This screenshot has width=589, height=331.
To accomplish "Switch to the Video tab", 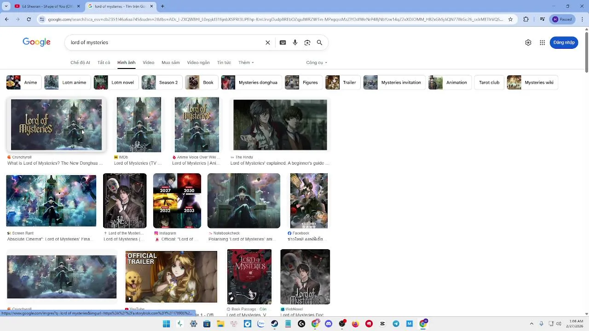I will point(148,63).
